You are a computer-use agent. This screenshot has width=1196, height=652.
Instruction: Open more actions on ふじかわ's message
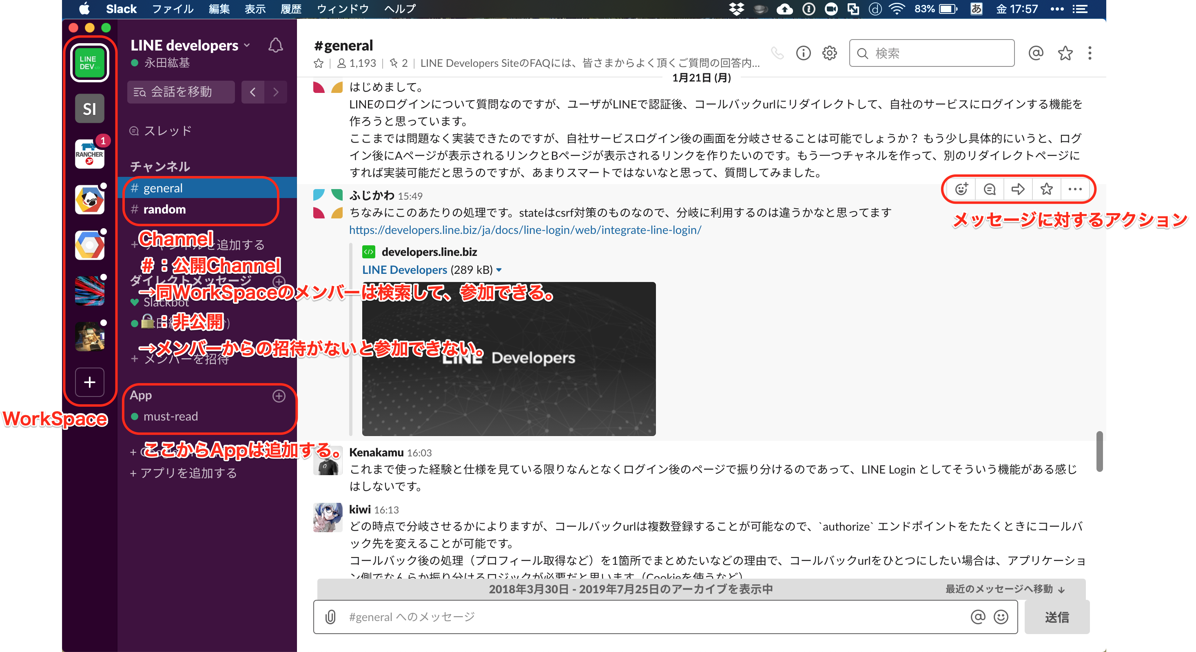click(x=1076, y=189)
